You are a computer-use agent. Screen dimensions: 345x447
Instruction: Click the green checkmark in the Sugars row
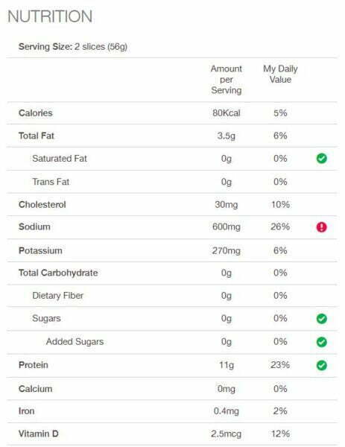pyautogui.click(x=322, y=318)
